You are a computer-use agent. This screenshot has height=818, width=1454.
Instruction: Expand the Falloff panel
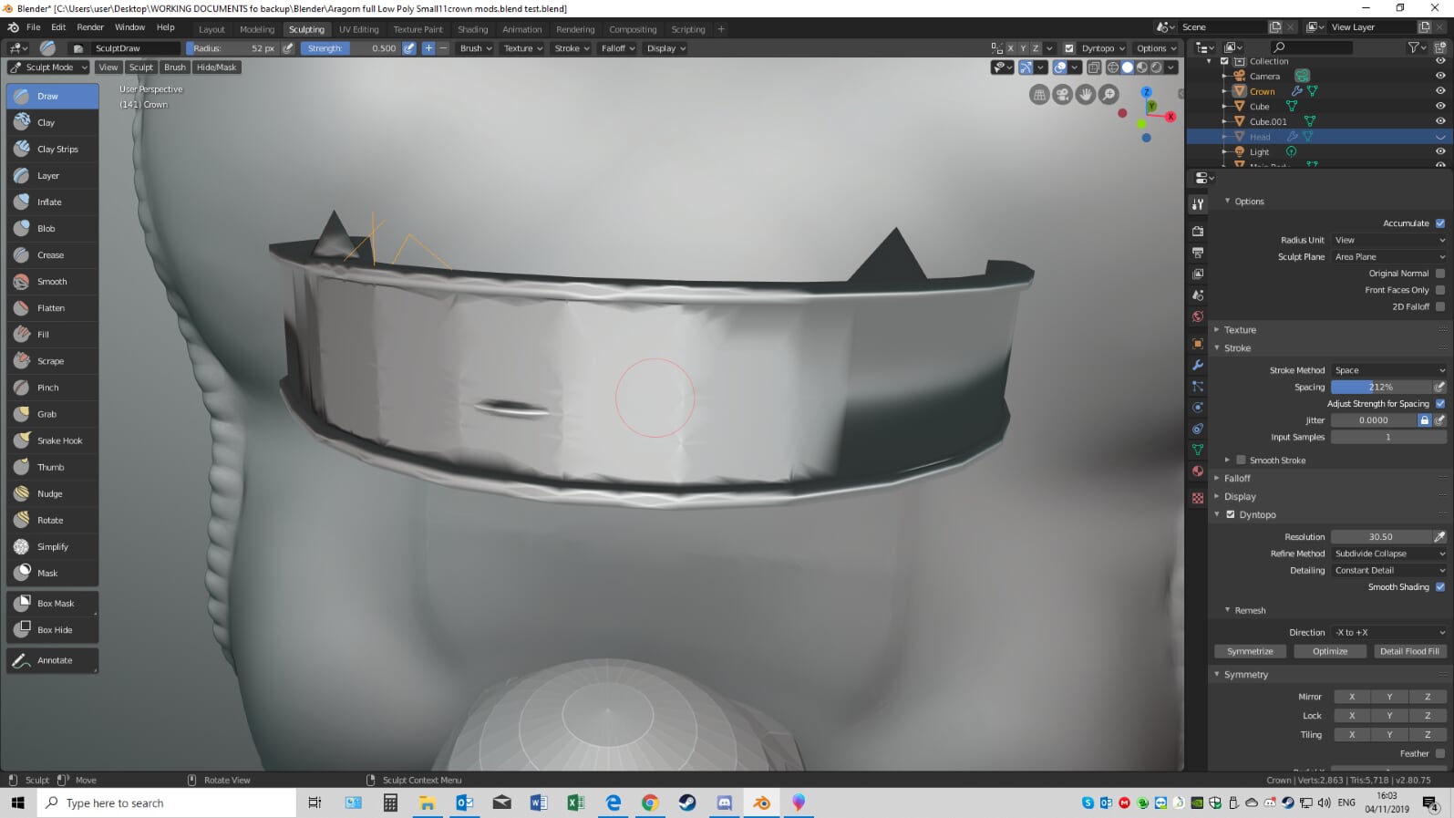pyautogui.click(x=1237, y=478)
